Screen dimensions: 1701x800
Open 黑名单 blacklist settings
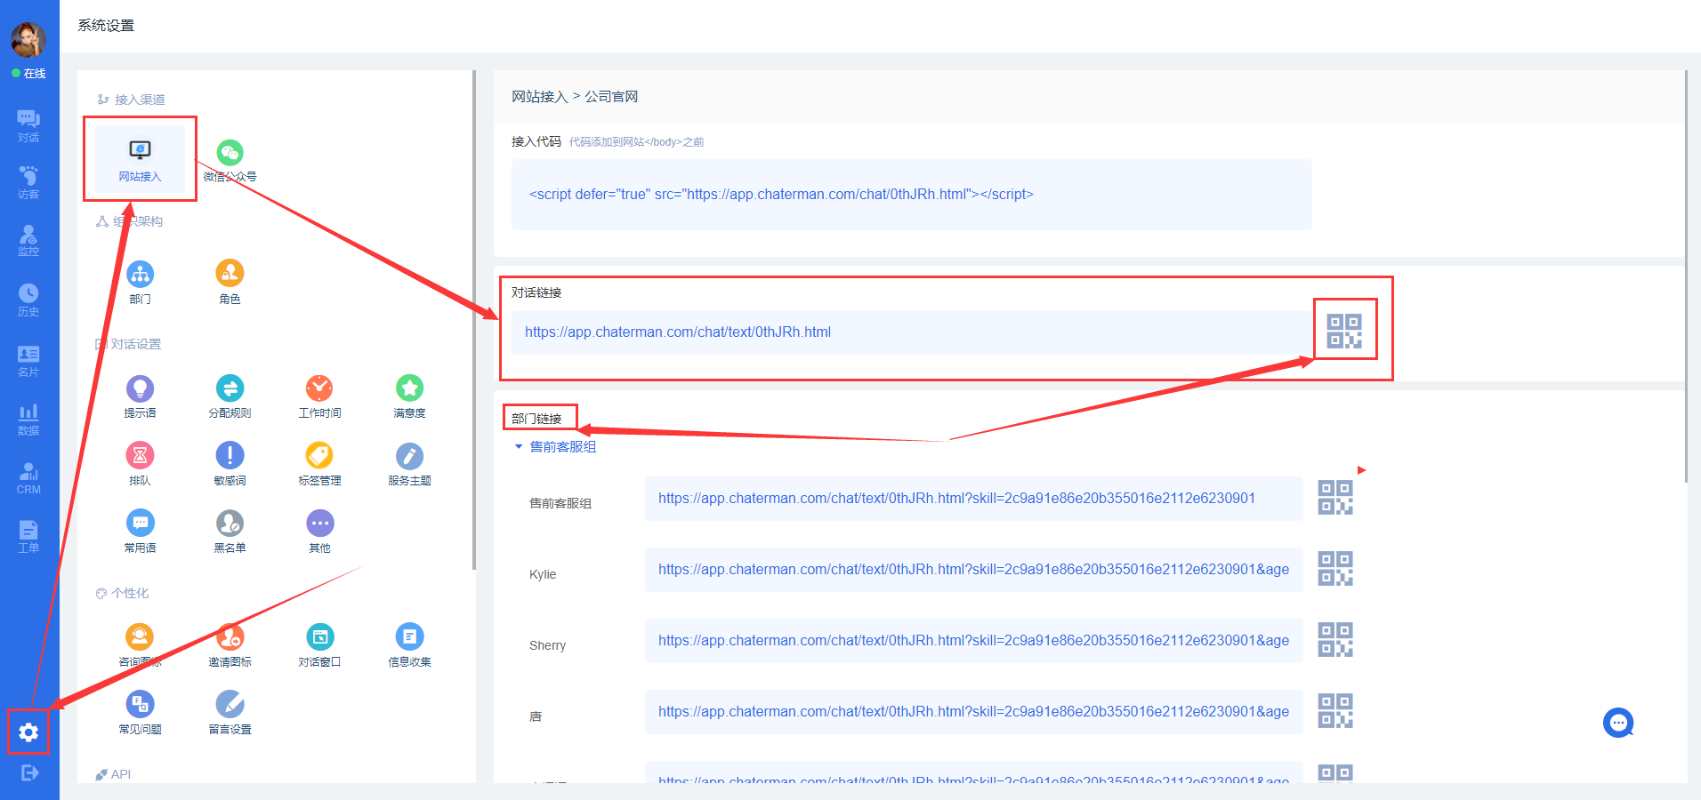230,532
